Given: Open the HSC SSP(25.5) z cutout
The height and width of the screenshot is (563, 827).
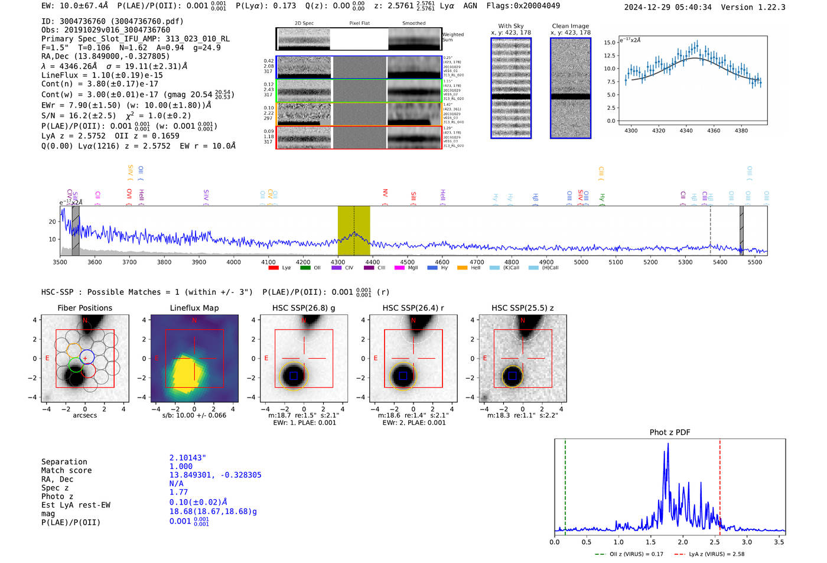Looking at the screenshot, I should (523, 358).
